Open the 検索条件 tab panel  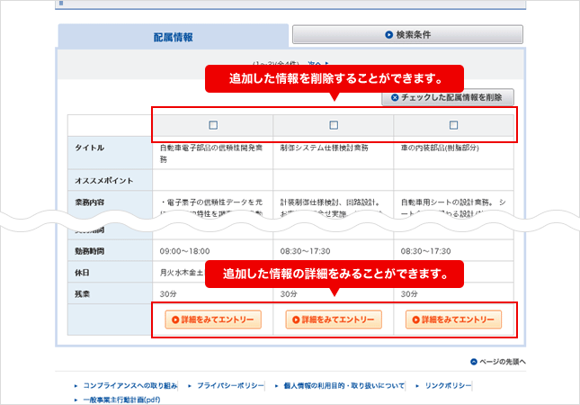point(407,35)
